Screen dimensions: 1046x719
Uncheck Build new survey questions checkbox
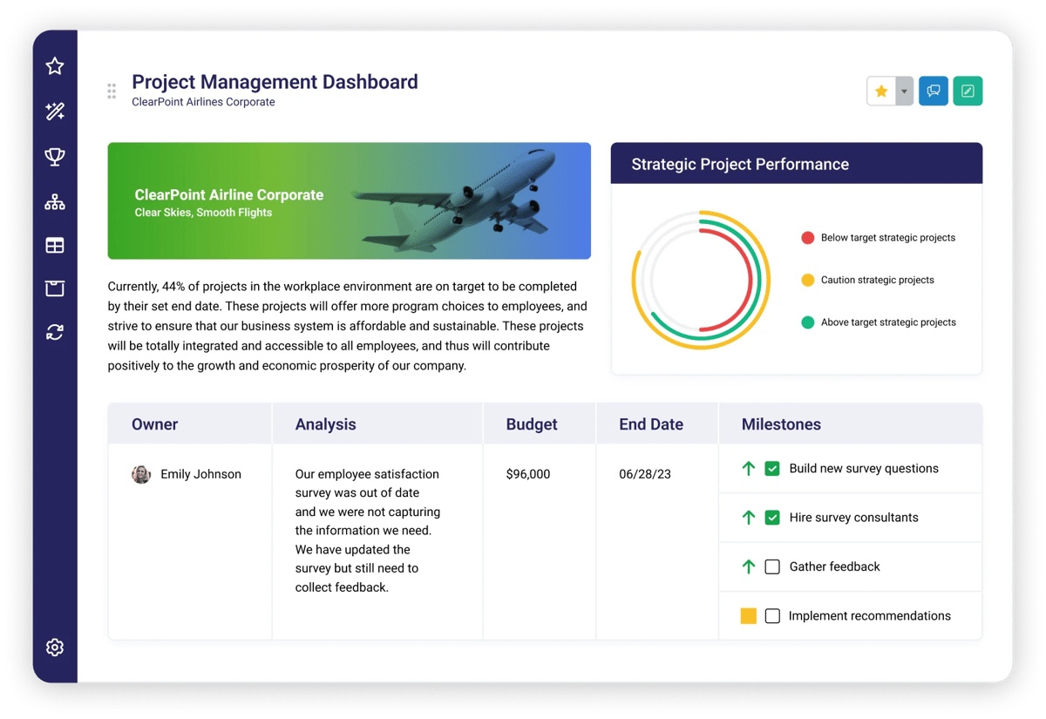tap(772, 469)
